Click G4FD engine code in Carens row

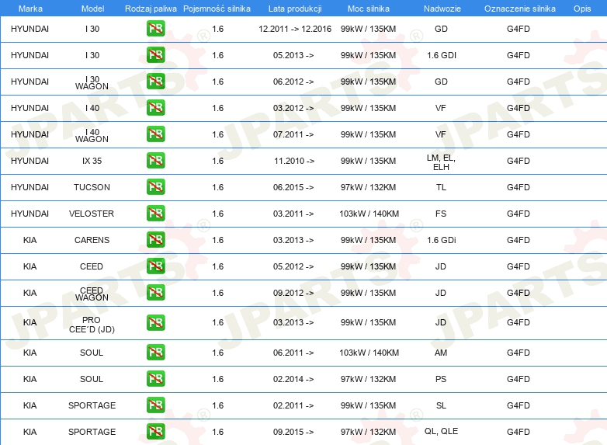click(518, 240)
